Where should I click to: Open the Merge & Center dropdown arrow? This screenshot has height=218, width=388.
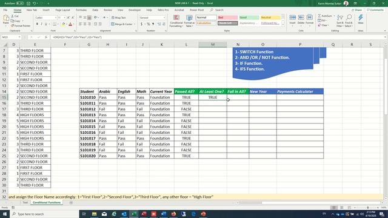click(135, 24)
